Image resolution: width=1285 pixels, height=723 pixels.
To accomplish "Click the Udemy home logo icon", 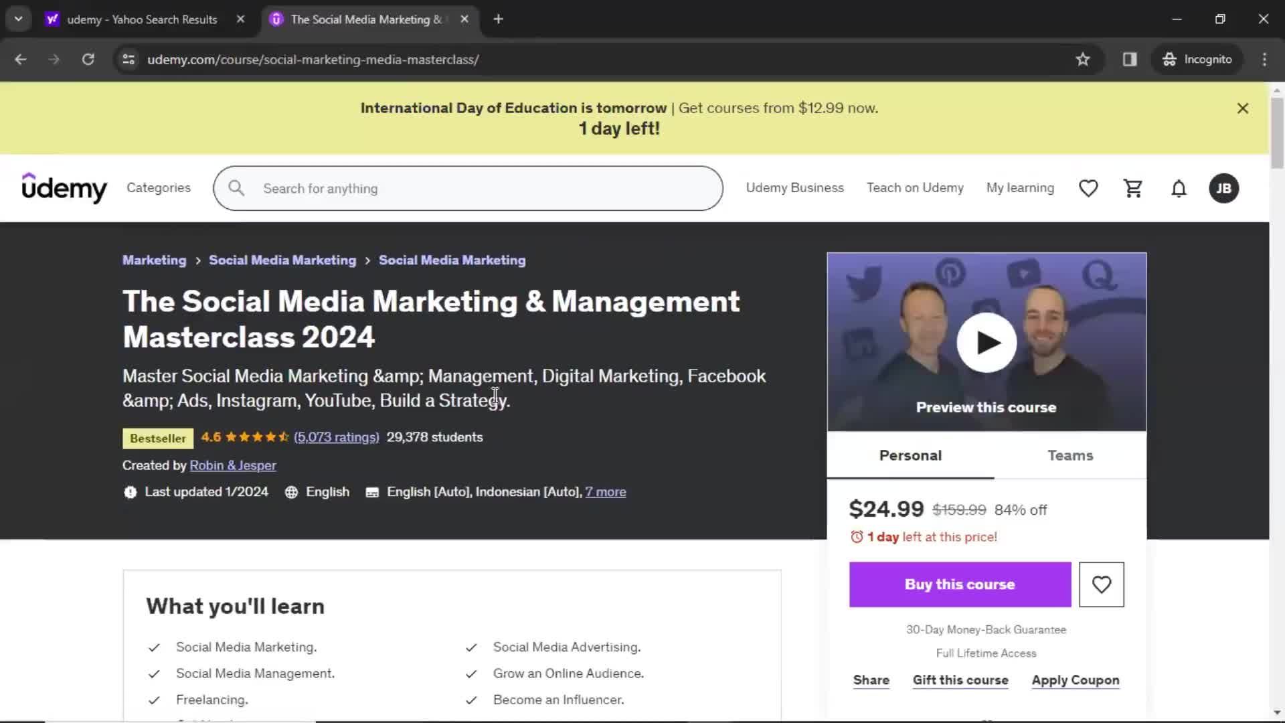I will coord(64,188).
